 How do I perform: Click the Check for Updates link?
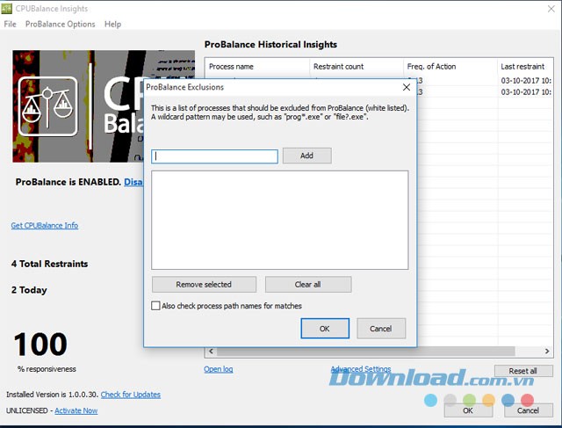pyautogui.click(x=131, y=395)
